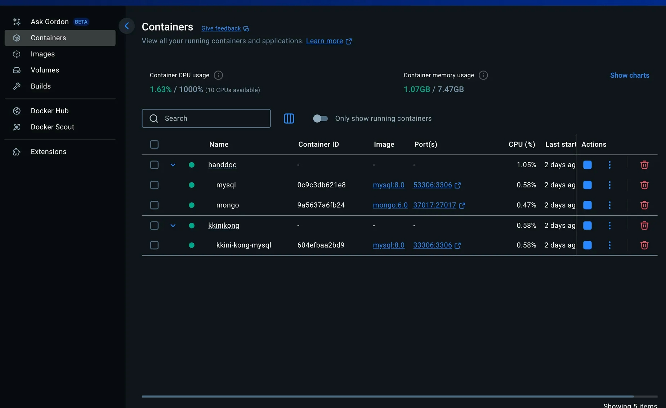Open more actions for kkini-kong-mysql
666x408 pixels.
pyautogui.click(x=609, y=245)
